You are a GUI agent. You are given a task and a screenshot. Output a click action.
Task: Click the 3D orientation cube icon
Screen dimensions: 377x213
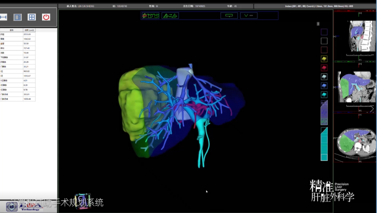click(83, 201)
